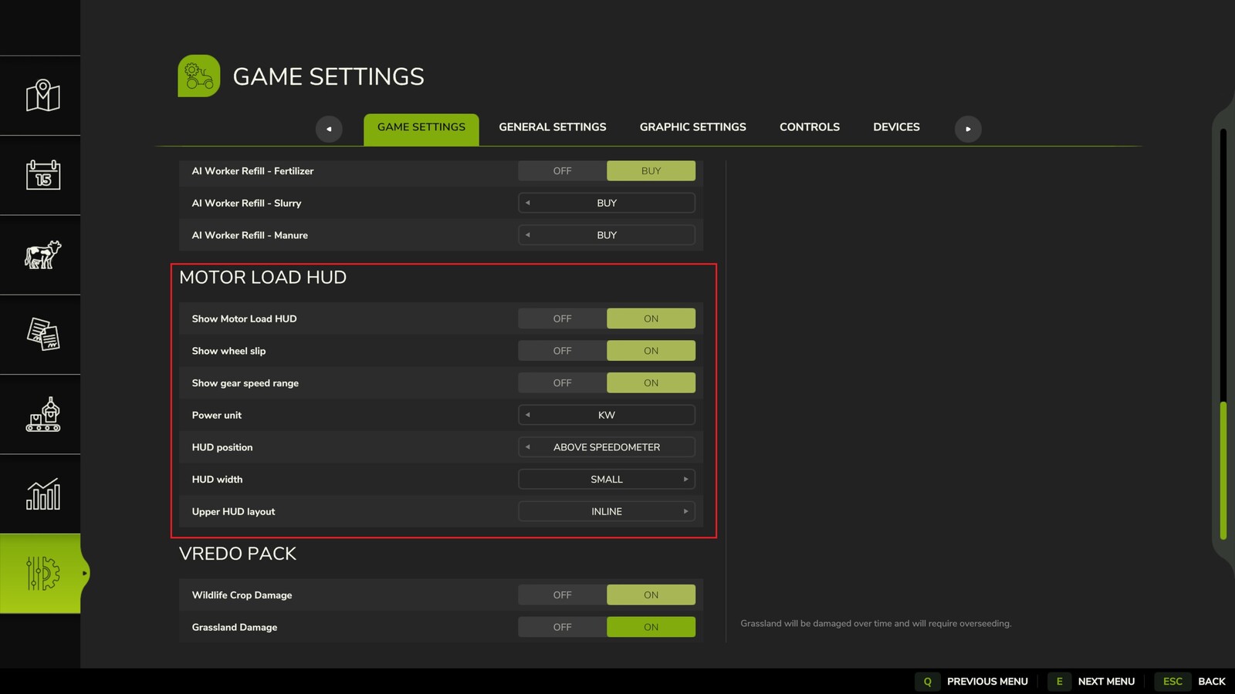Open the Devices tab
The width and height of the screenshot is (1235, 694).
coord(896,127)
